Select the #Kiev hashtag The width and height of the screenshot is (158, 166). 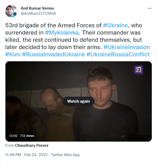click(x=13, y=55)
